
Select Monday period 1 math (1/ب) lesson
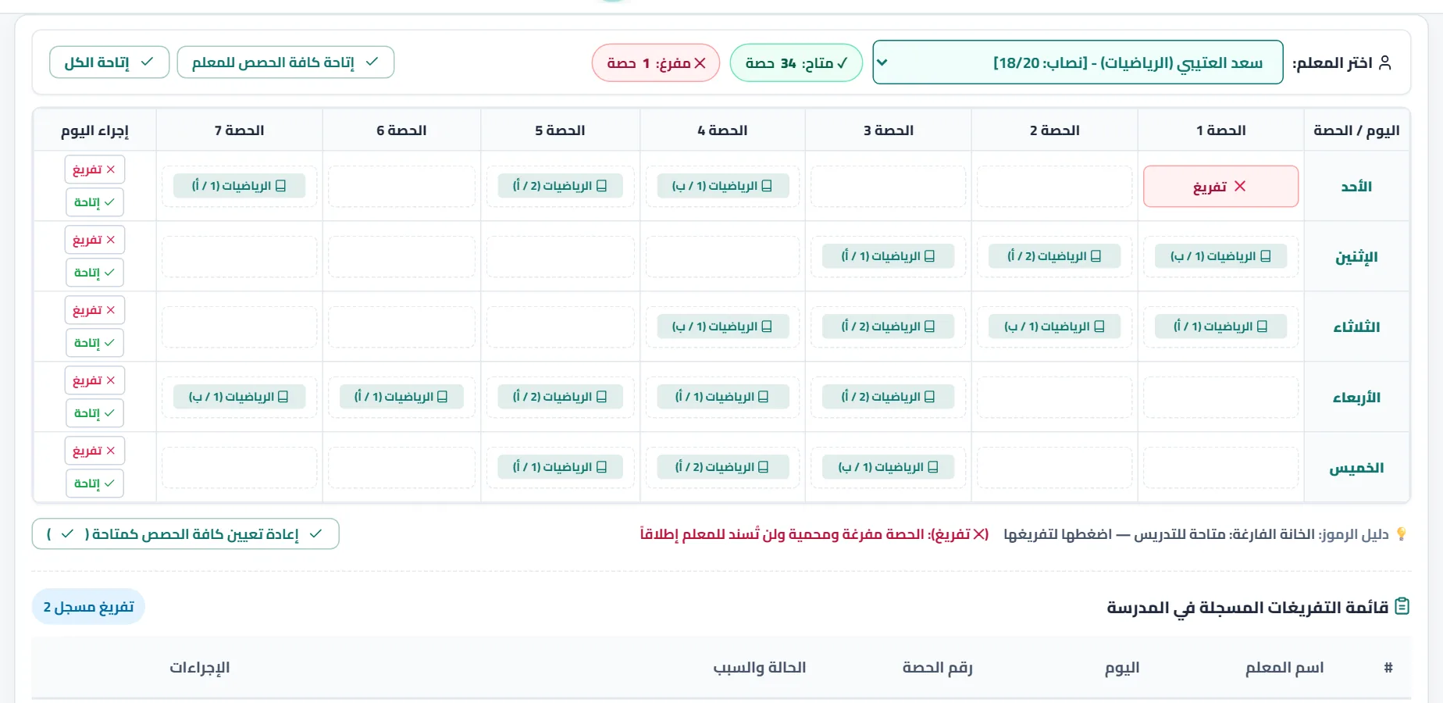pyautogui.click(x=1220, y=256)
